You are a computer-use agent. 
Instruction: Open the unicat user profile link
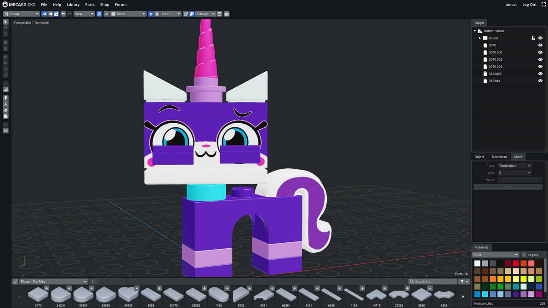511,5
